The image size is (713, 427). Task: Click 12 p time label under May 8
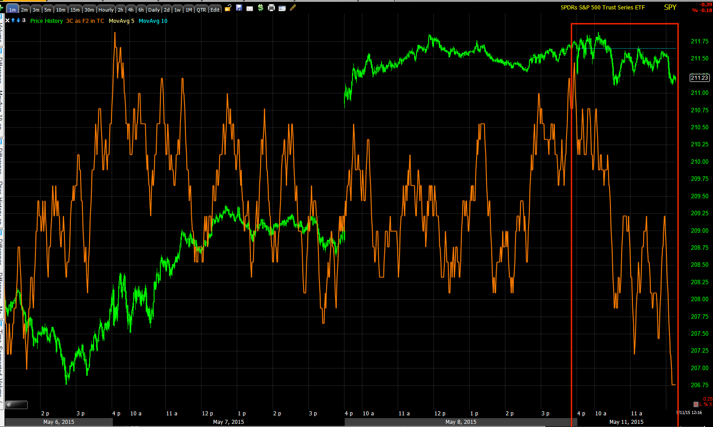pyautogui.click(x=440, y=414)
